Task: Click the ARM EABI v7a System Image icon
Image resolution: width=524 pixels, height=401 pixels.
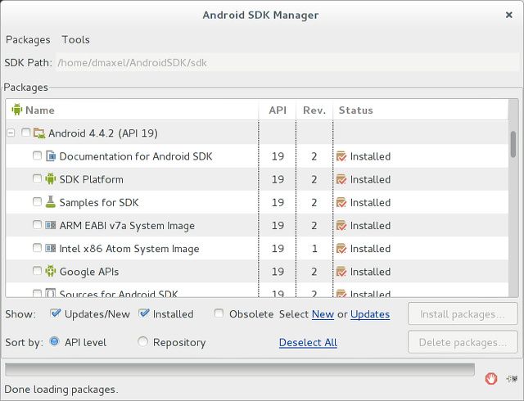Action: (51, 225)
